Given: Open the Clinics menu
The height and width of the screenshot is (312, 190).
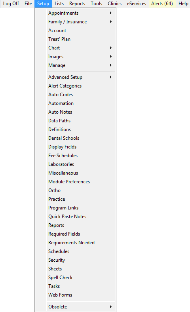Looking at the screenshot, I should (x=115, y=4).
